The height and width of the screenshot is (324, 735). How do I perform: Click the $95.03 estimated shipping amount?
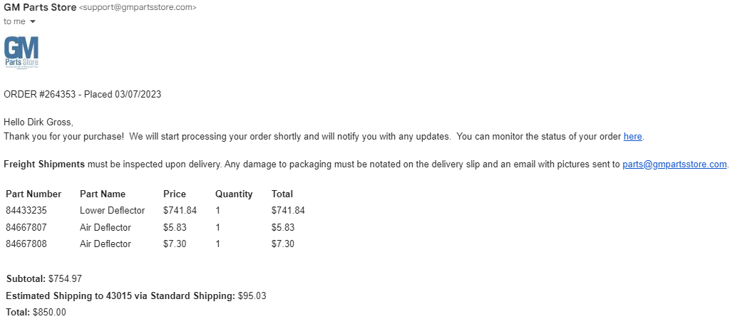252,296
